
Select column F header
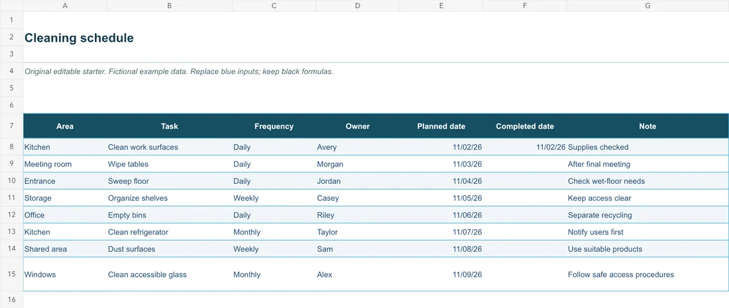525,5
